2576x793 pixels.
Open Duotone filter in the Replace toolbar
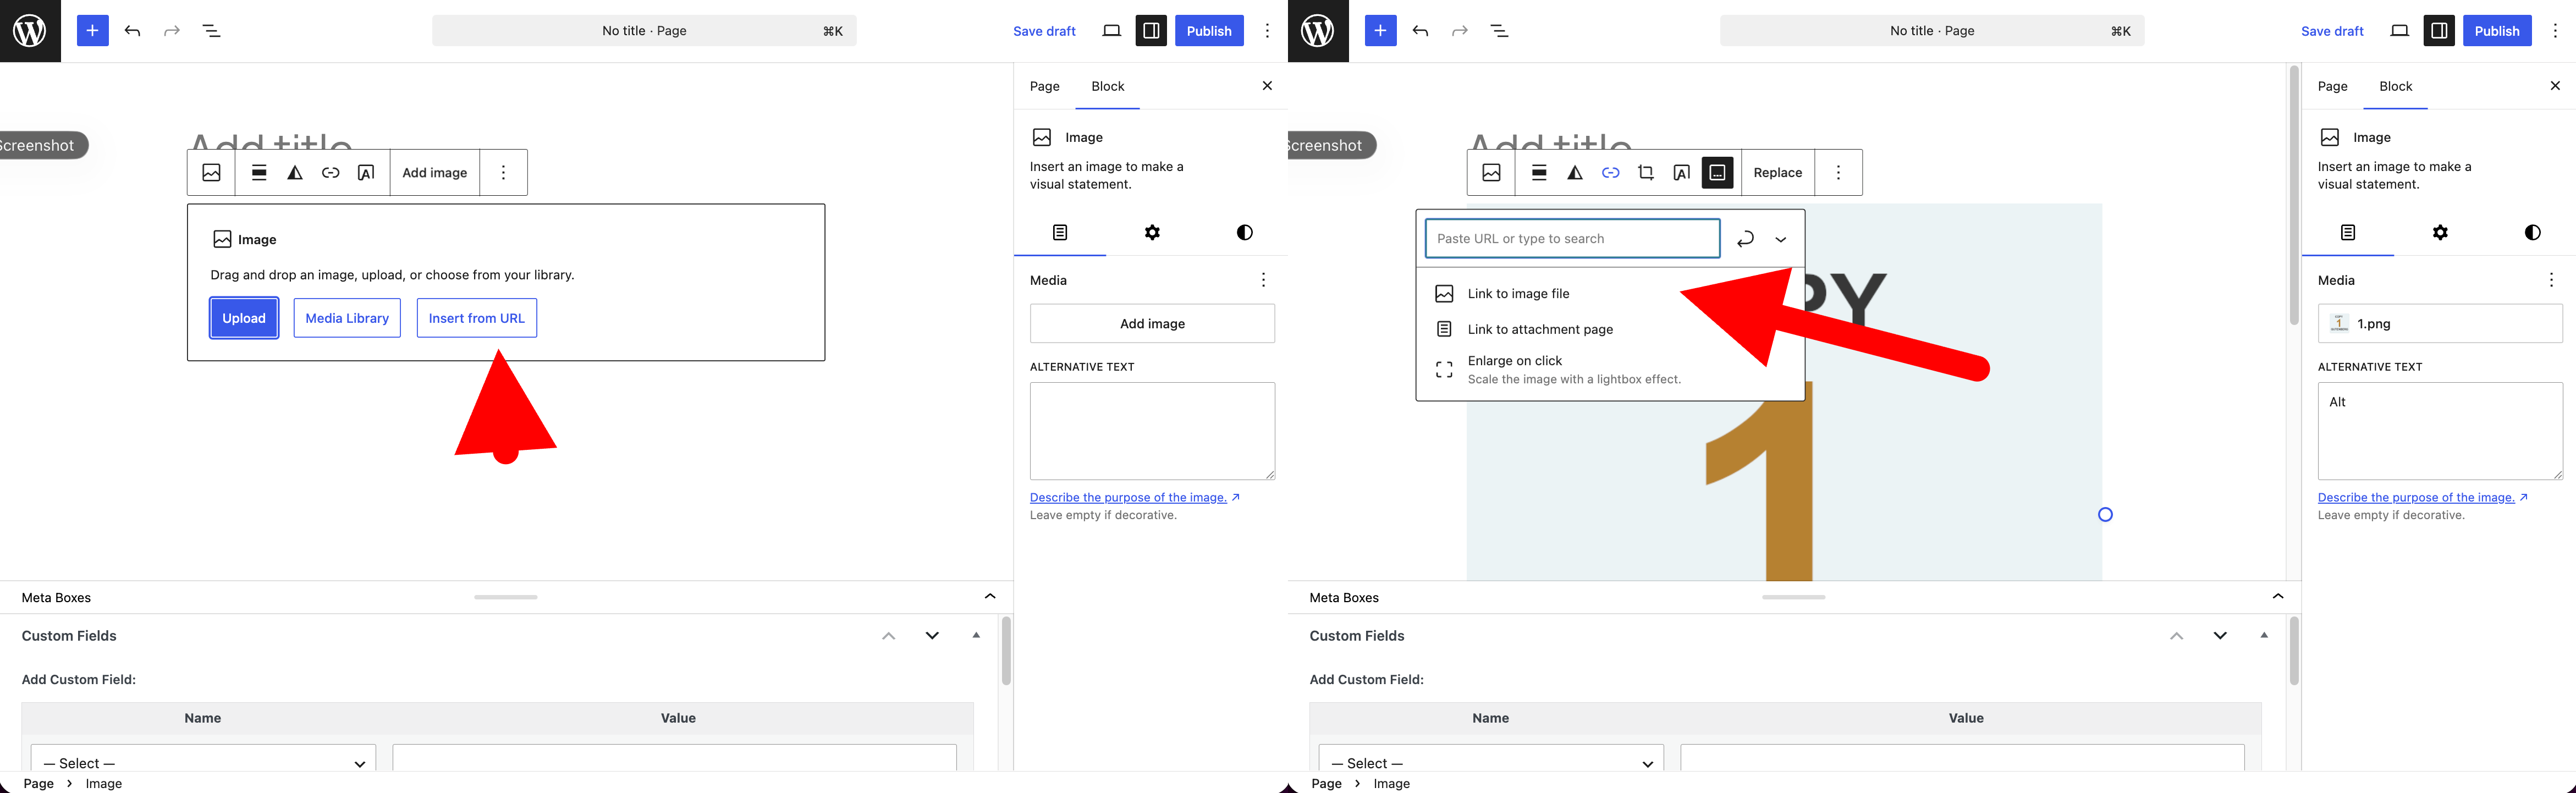(1575, 173)
